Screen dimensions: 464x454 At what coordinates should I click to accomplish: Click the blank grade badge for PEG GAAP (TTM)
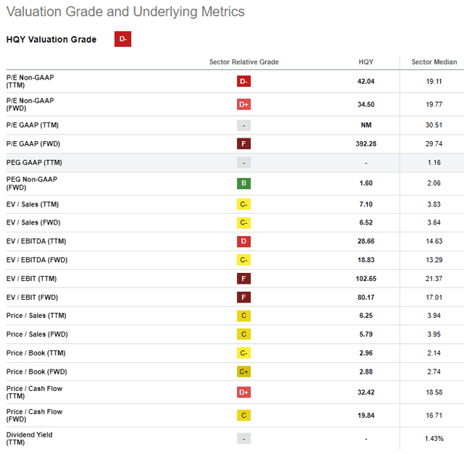pyautogui.click(x=244, y=163)
